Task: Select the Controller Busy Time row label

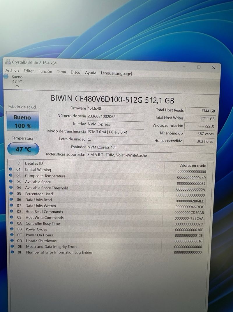Action: pyautogui.click(x=43, y=223)
